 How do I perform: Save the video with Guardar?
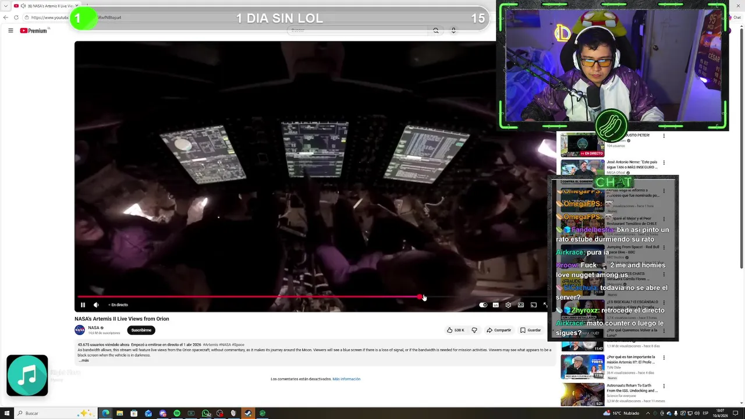[x=531, y=330]
